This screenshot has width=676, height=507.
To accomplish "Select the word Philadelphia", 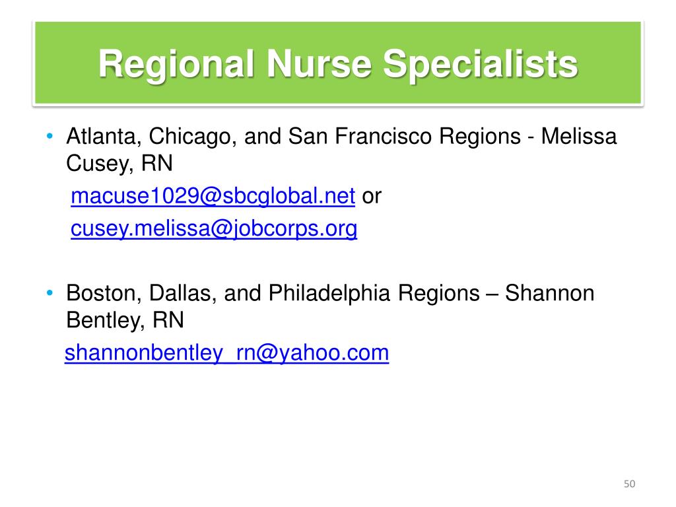I will pyautogui.click(x=329, y=294).
